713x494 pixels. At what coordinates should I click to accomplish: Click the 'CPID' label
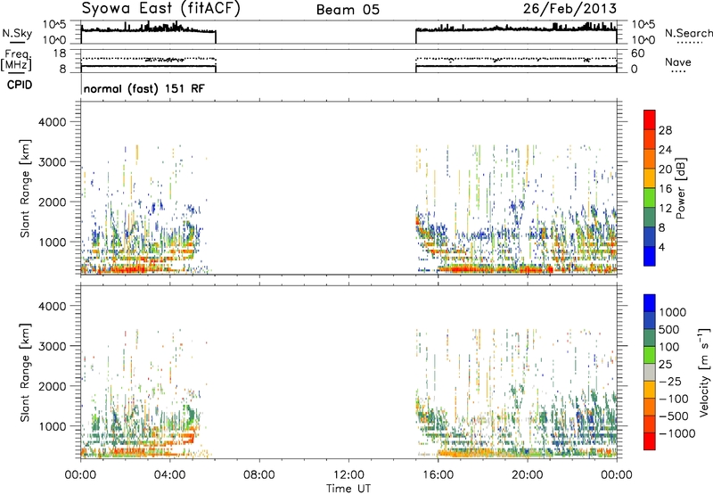tap(20, 85)
